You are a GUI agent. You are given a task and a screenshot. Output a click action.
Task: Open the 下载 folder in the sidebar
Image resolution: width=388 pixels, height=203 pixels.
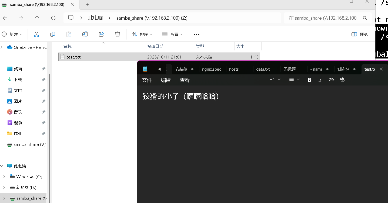tap(18, 80)
